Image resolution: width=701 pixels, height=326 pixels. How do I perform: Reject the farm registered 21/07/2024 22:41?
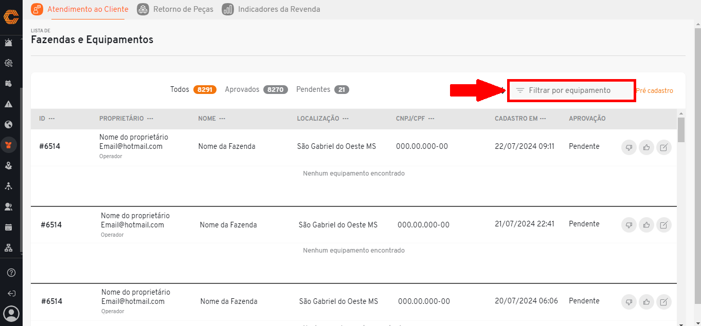coord(629,225)
